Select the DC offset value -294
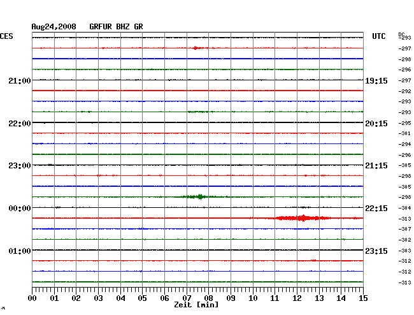Image resolution: width=414 pixels, height=315 pixels. [404, 144]
